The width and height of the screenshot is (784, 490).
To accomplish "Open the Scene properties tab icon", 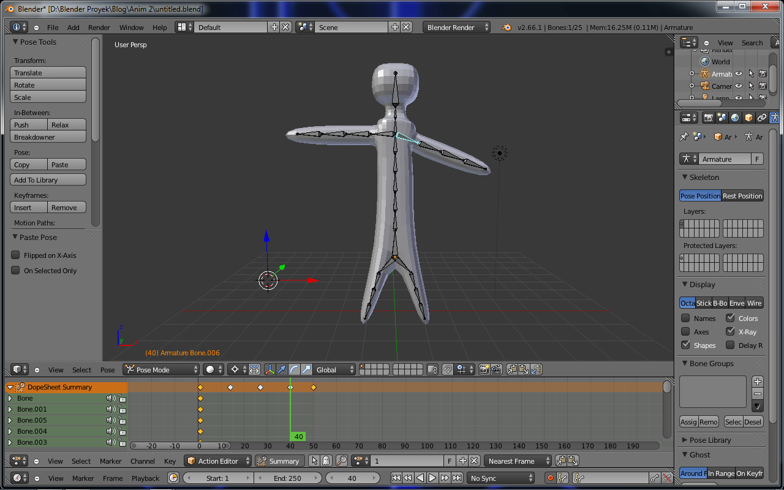I will [x=722, y=118].
